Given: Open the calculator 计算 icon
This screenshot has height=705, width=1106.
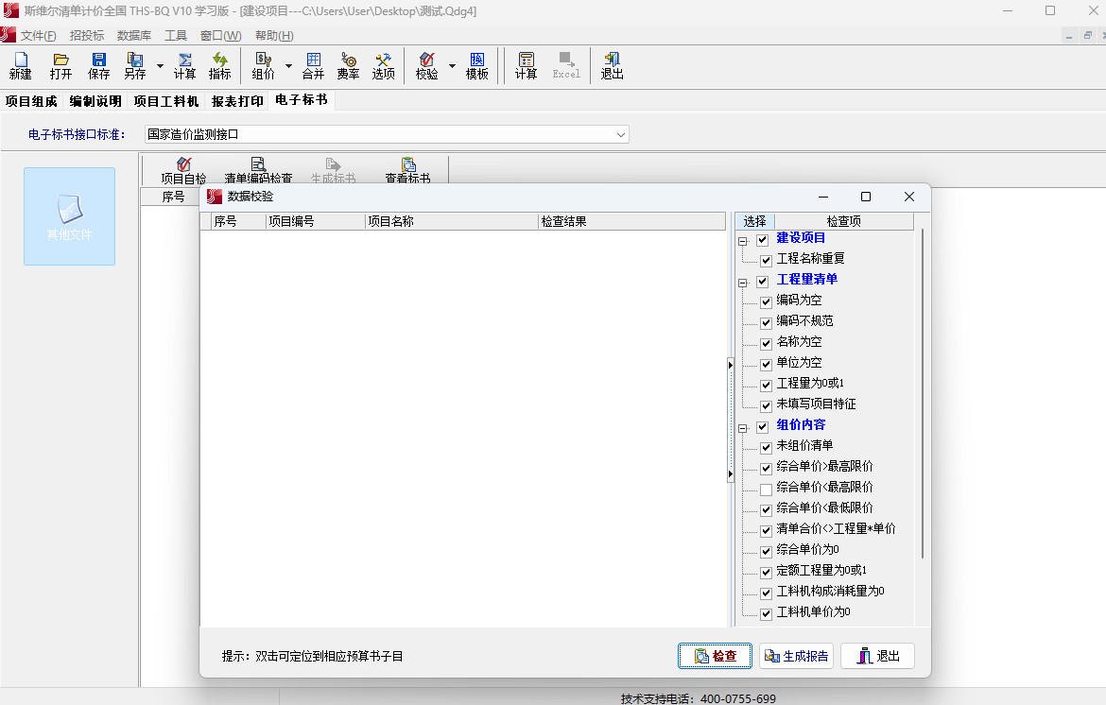Looking at the screenshot, I should pos(527,65).
